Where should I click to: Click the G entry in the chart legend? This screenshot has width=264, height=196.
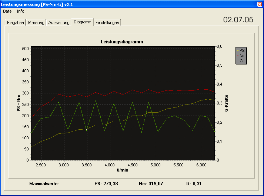pyautogui.click(x=241, y=60)
